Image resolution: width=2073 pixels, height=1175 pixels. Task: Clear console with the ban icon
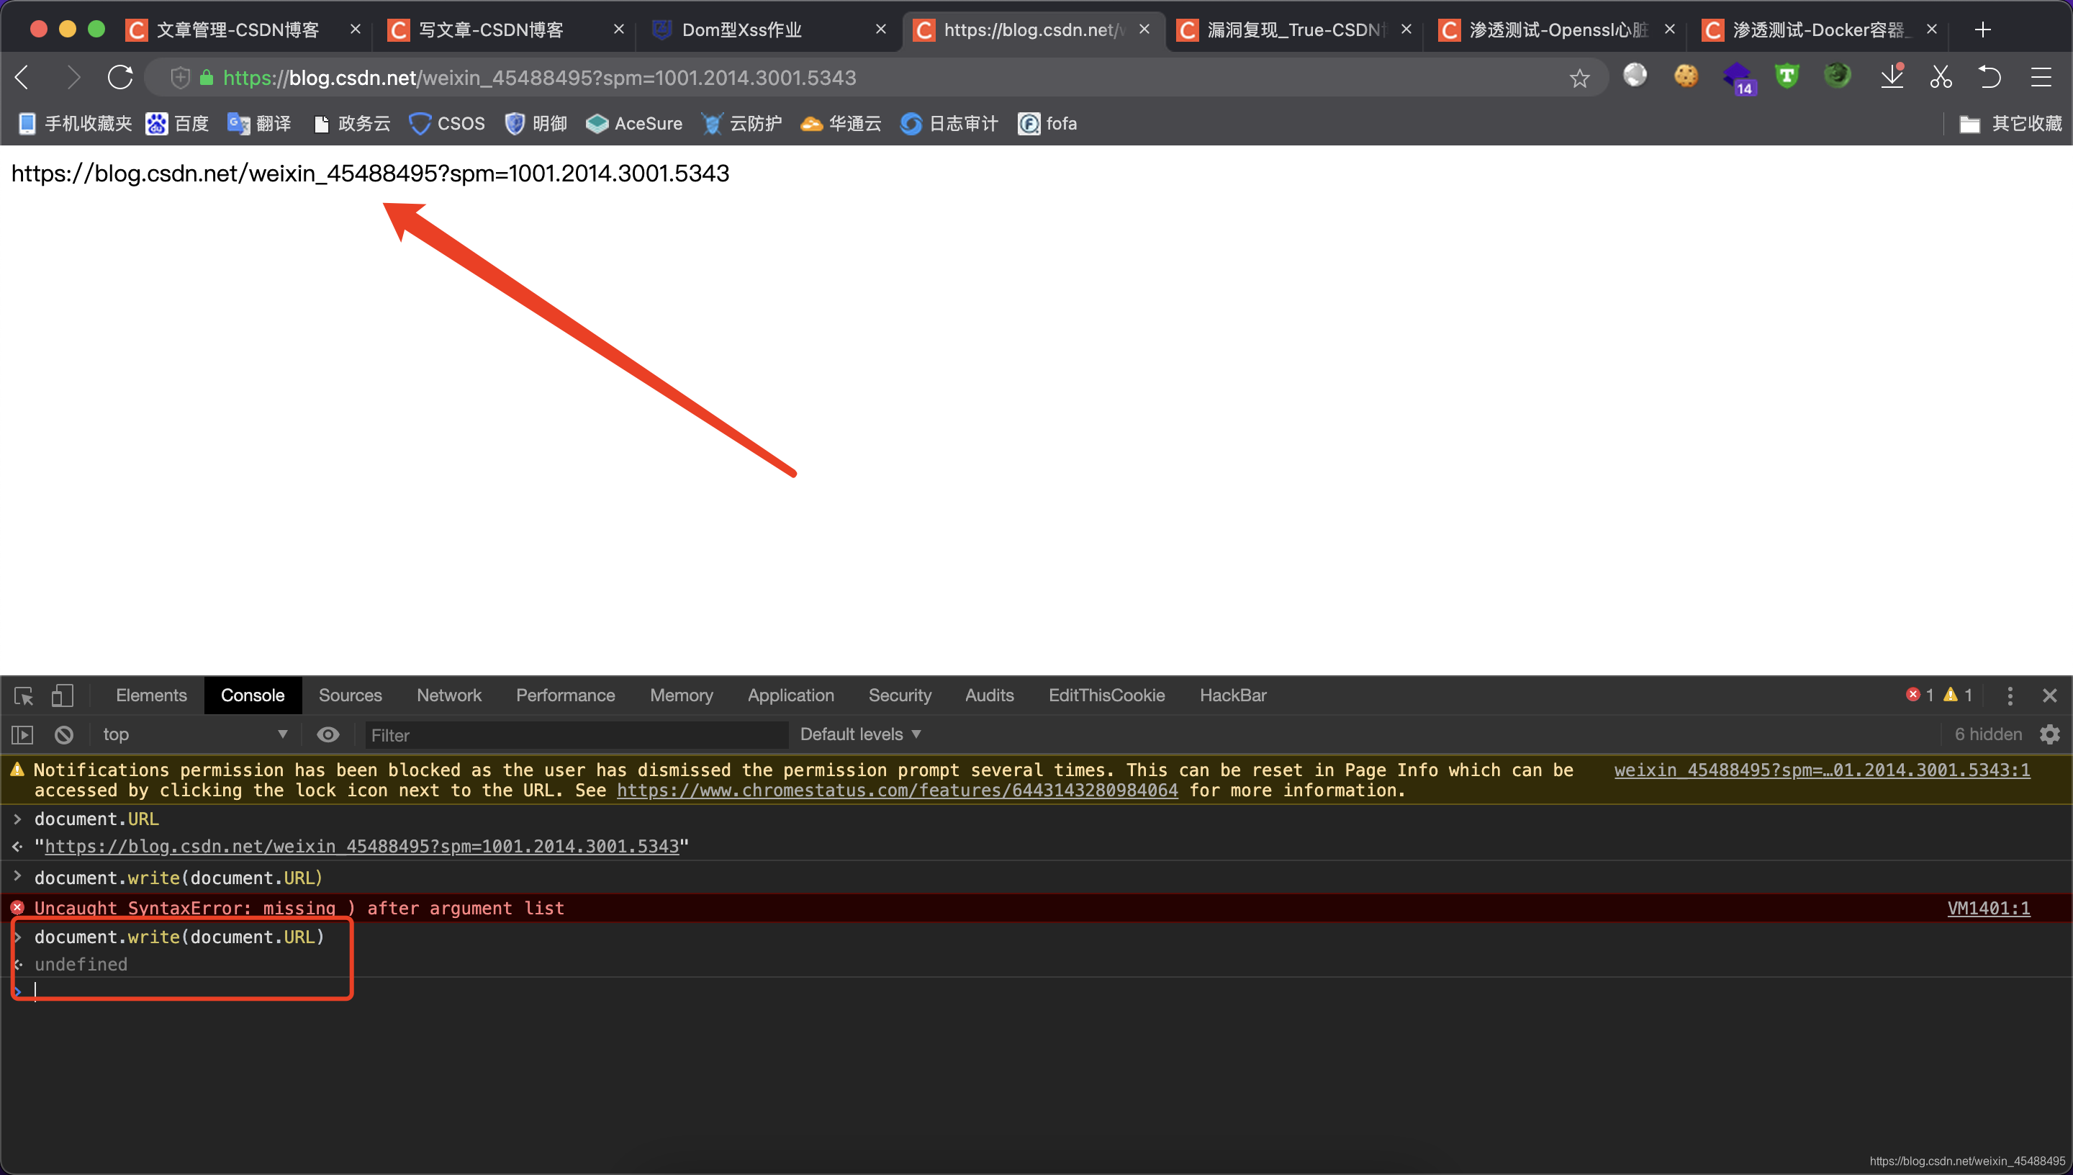point(64,734)
